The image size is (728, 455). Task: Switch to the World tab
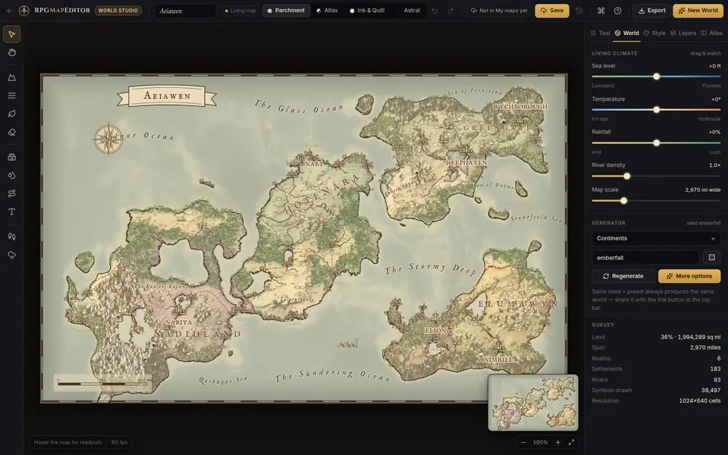(x=627, y=33)
